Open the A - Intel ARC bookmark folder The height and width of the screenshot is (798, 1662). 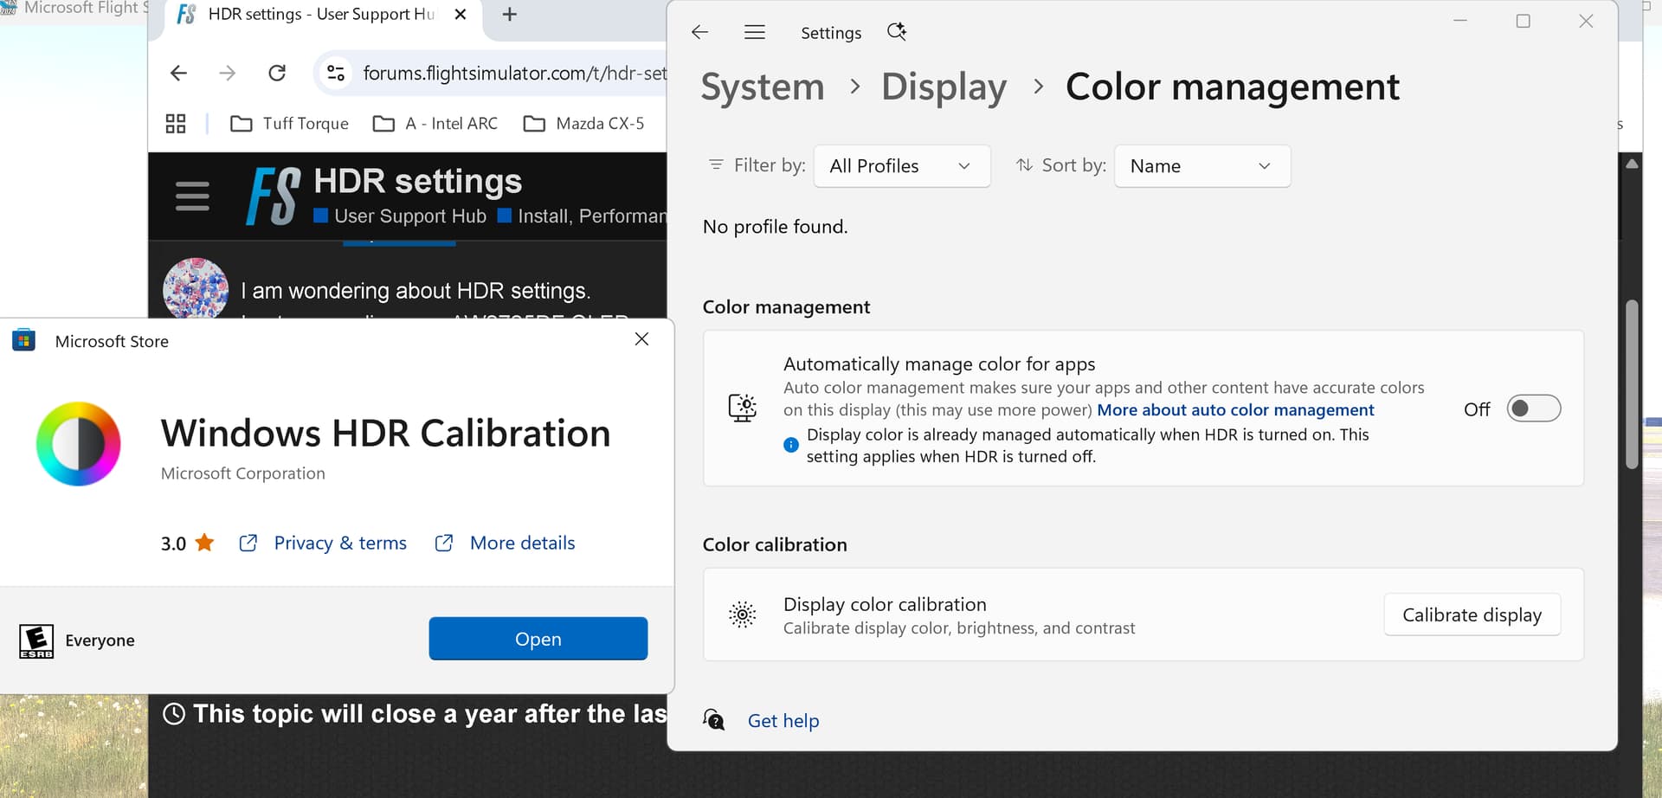coord(435,124)
